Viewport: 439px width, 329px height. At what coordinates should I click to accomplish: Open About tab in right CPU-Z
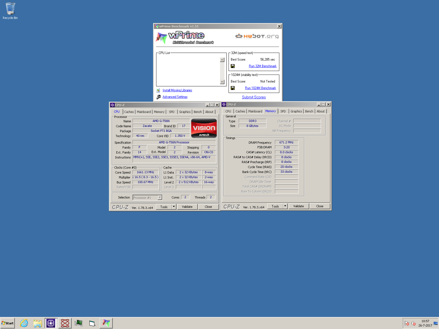point(321,111)
